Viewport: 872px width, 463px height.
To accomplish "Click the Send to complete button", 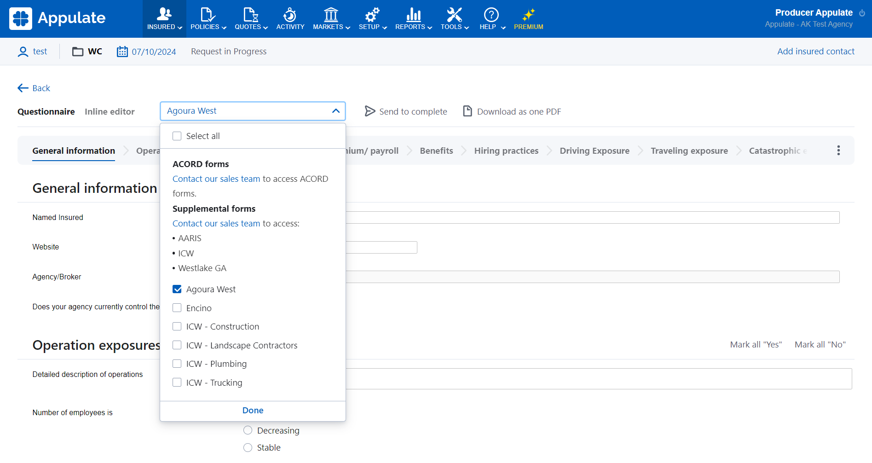I will coord(406,111).
